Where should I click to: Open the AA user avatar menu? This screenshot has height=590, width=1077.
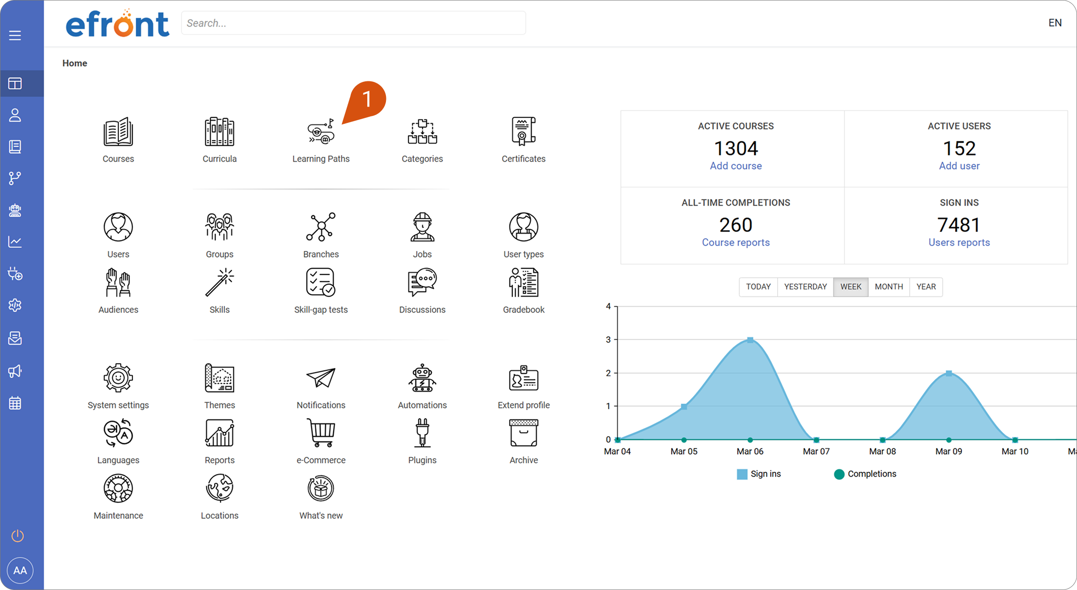20,570
